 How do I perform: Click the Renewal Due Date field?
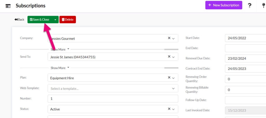click(245, 59)
